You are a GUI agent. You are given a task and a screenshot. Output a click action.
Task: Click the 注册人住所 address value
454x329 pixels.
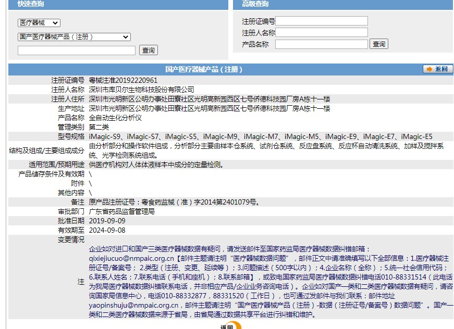coord(210,99)
